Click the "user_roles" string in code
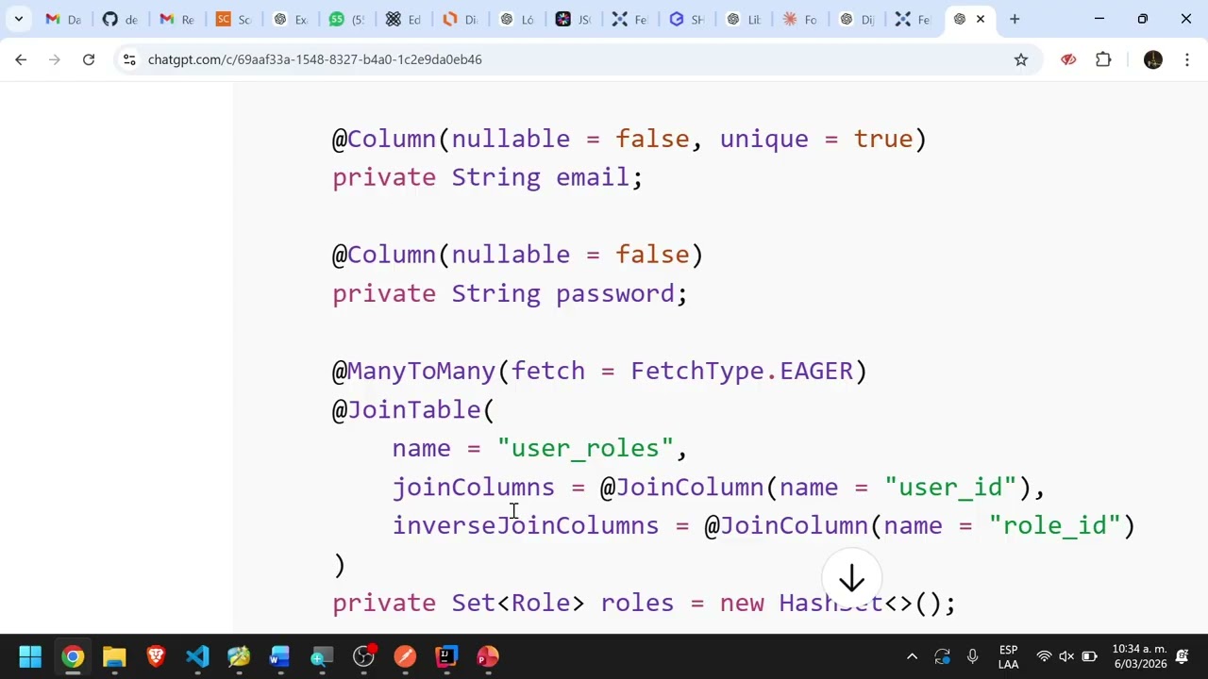 [585, 449]
